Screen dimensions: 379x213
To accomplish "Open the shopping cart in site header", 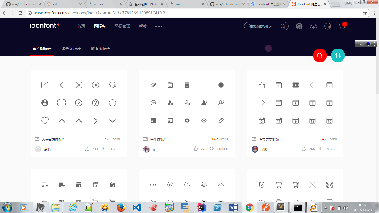I will point(342,26).
